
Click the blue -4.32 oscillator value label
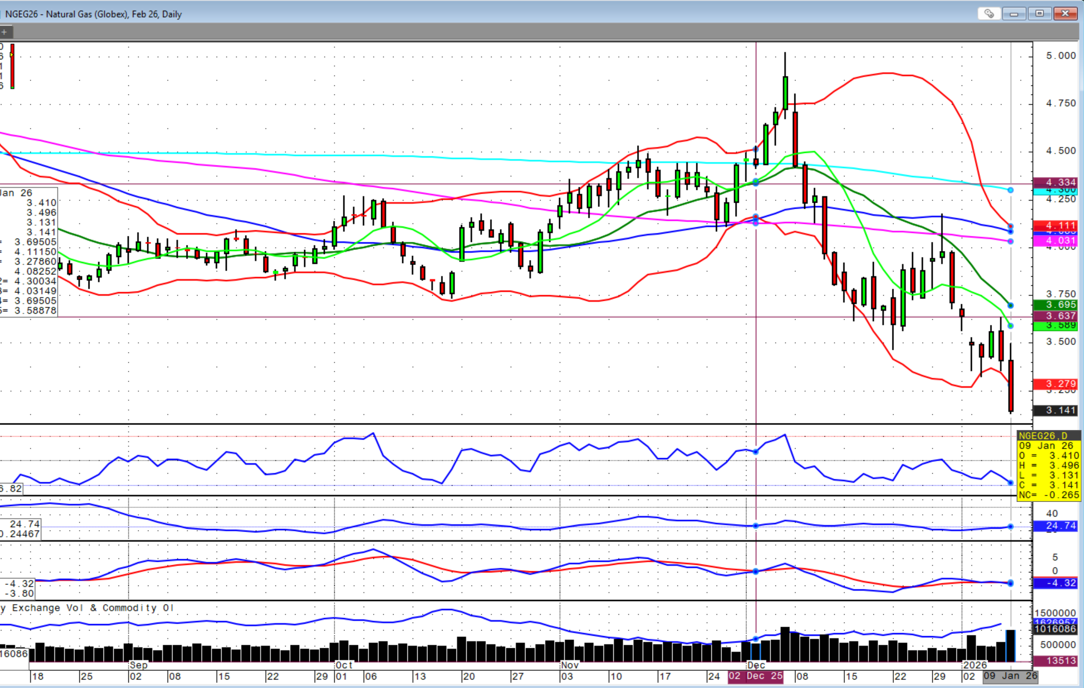pyautogui.click(x=1055, y=583)
